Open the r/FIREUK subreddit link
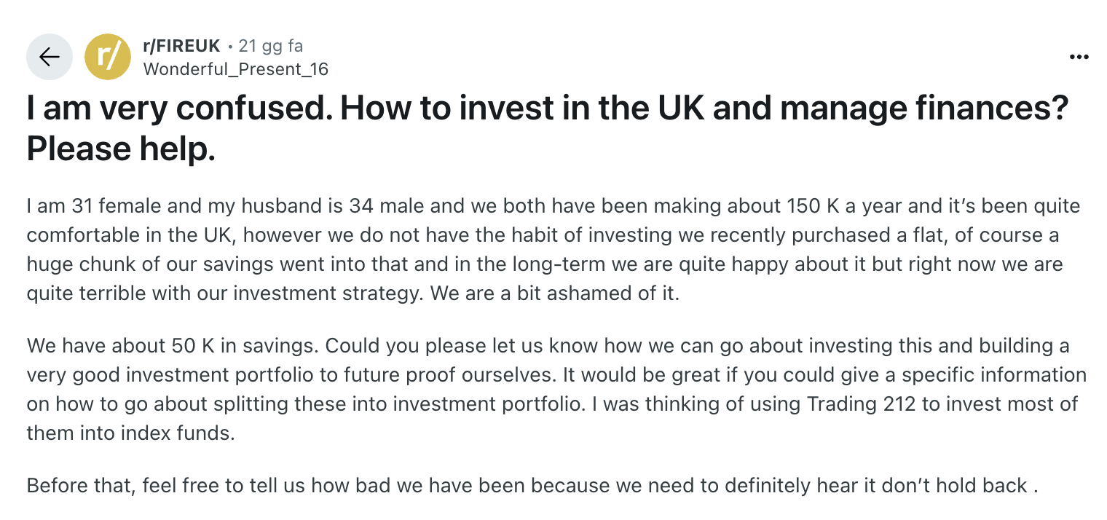 181,46
